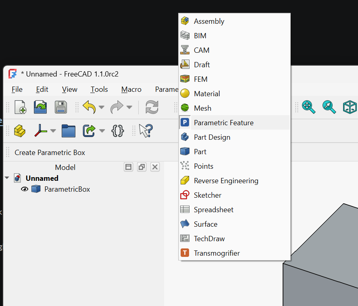Image resolution: width=358 pixels, height=306 pixels.
Task: Open the Macro menu
Action: click(x=131, y=89)
